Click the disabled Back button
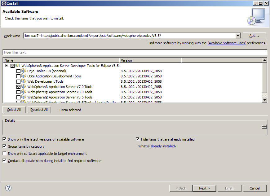Viewport: 270px width, 196px height. (181, 188)
